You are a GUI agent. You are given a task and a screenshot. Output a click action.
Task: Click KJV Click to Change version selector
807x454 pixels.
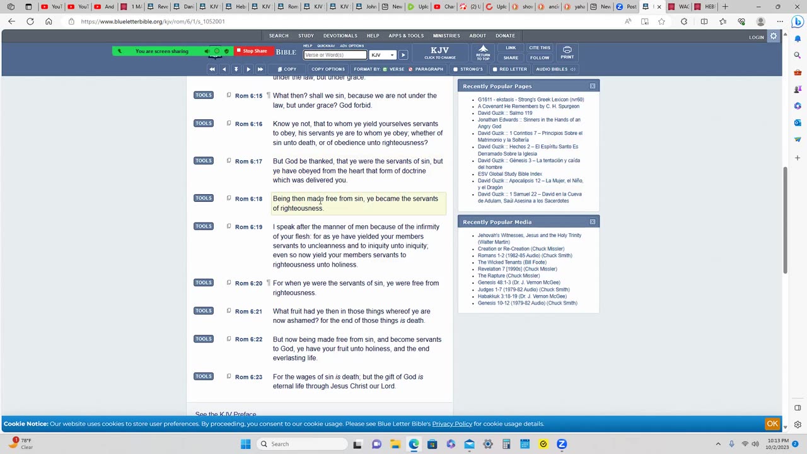pyautogui.click(x=440, y=52)
